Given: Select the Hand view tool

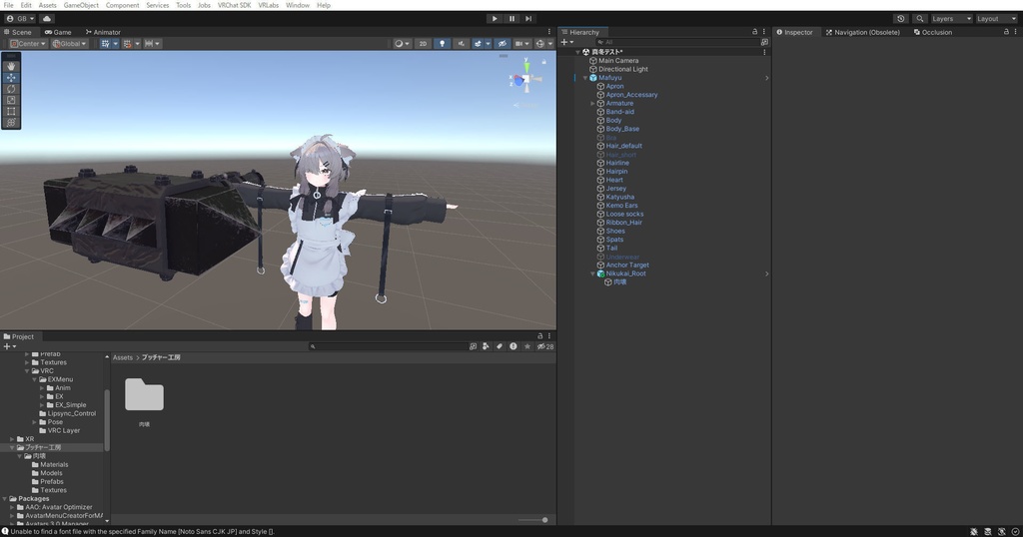Looking at the screenshot, I should click(x=11, y=66).
